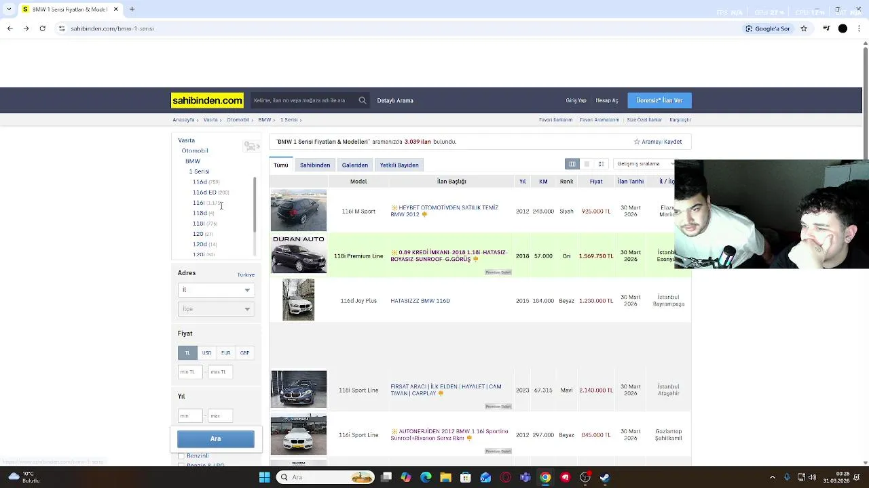
Task: Click the sahibinden.com logo
Action: click(207, 100)
